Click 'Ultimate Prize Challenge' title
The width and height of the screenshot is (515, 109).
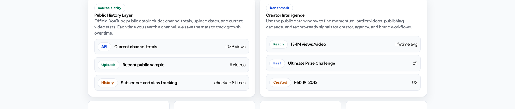(x=311, y=63)
